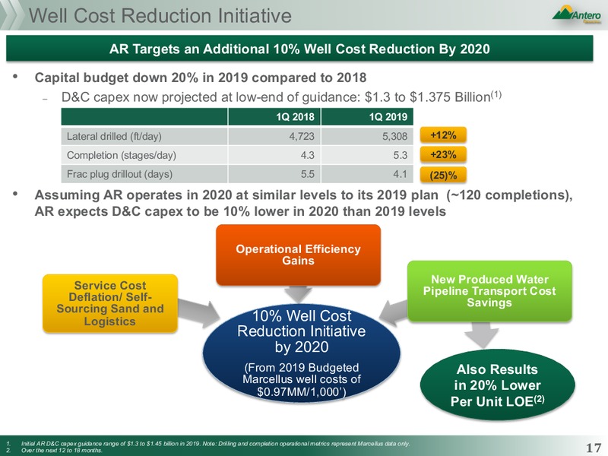Click the green 'New Produced Water Pipeline' box
Viewport: 608px width, 456px height.
coord(489,291)
